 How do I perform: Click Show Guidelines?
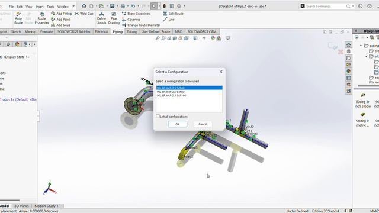[136, 14]
